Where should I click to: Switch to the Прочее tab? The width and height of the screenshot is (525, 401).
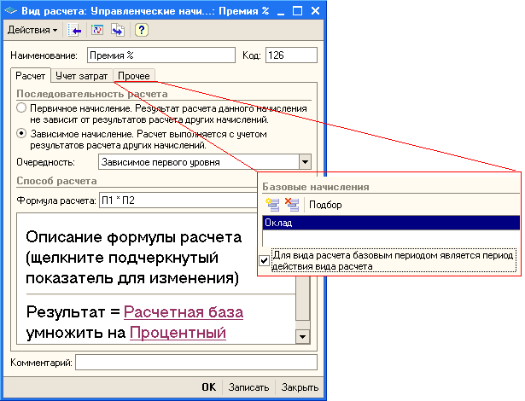(x=134, y=77)
